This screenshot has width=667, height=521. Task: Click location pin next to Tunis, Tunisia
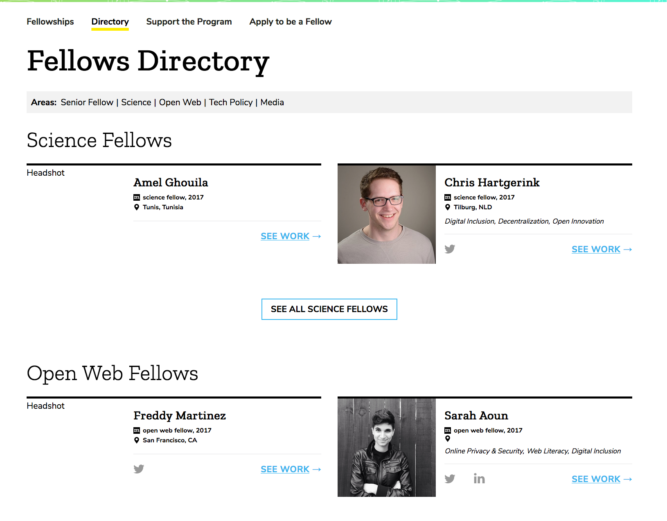[x=137, y=207]
